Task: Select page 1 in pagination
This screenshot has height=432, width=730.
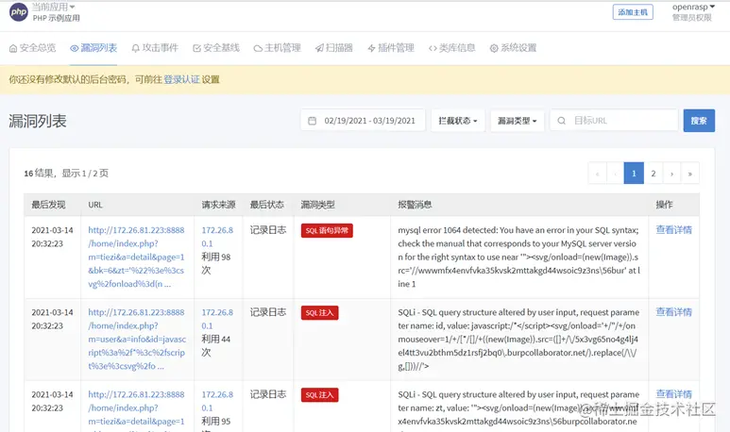Action: 634,174
